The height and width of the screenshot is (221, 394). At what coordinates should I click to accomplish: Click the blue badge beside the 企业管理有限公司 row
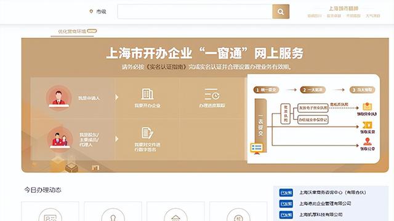coord(286,204)
